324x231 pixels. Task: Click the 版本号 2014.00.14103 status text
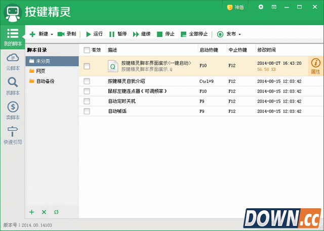27,225
